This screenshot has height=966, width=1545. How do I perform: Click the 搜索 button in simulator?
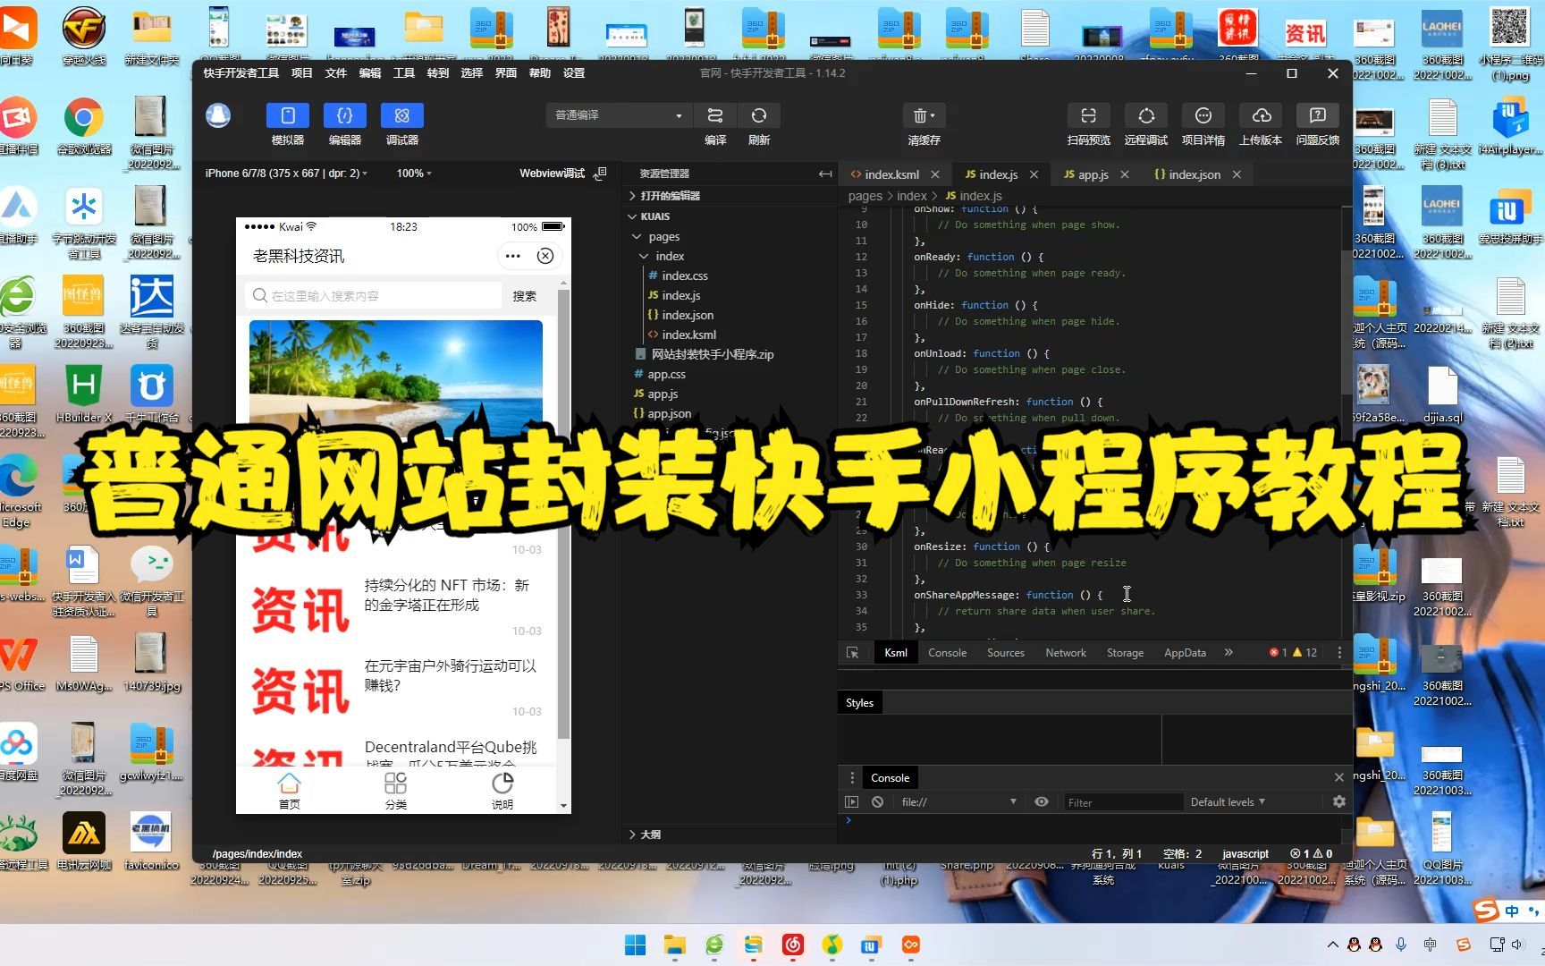[x=525, y=296]
